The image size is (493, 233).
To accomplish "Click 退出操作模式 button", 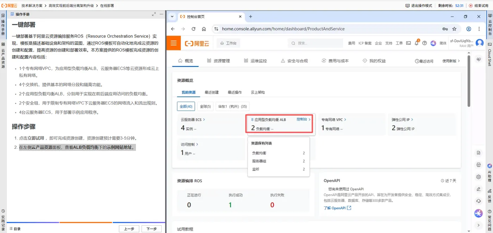I will [419, 6].
